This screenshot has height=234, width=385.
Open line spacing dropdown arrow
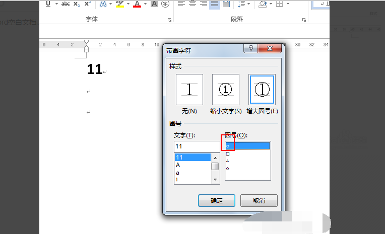[x=249, y=4]
